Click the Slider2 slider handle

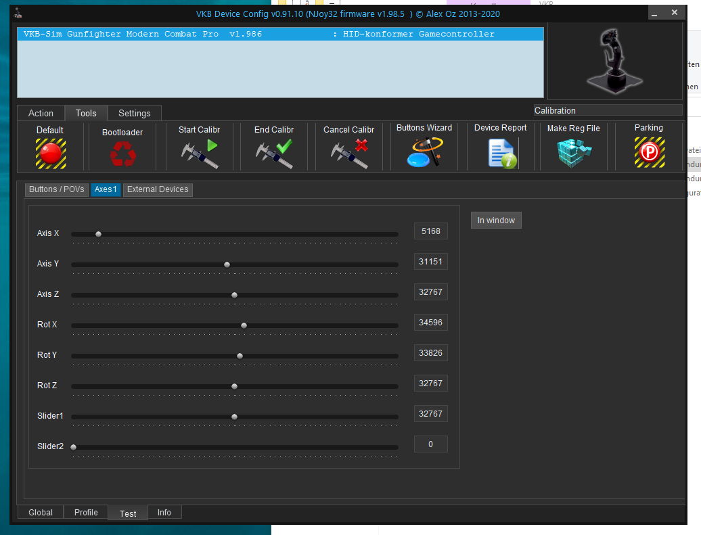coord(74,447)
